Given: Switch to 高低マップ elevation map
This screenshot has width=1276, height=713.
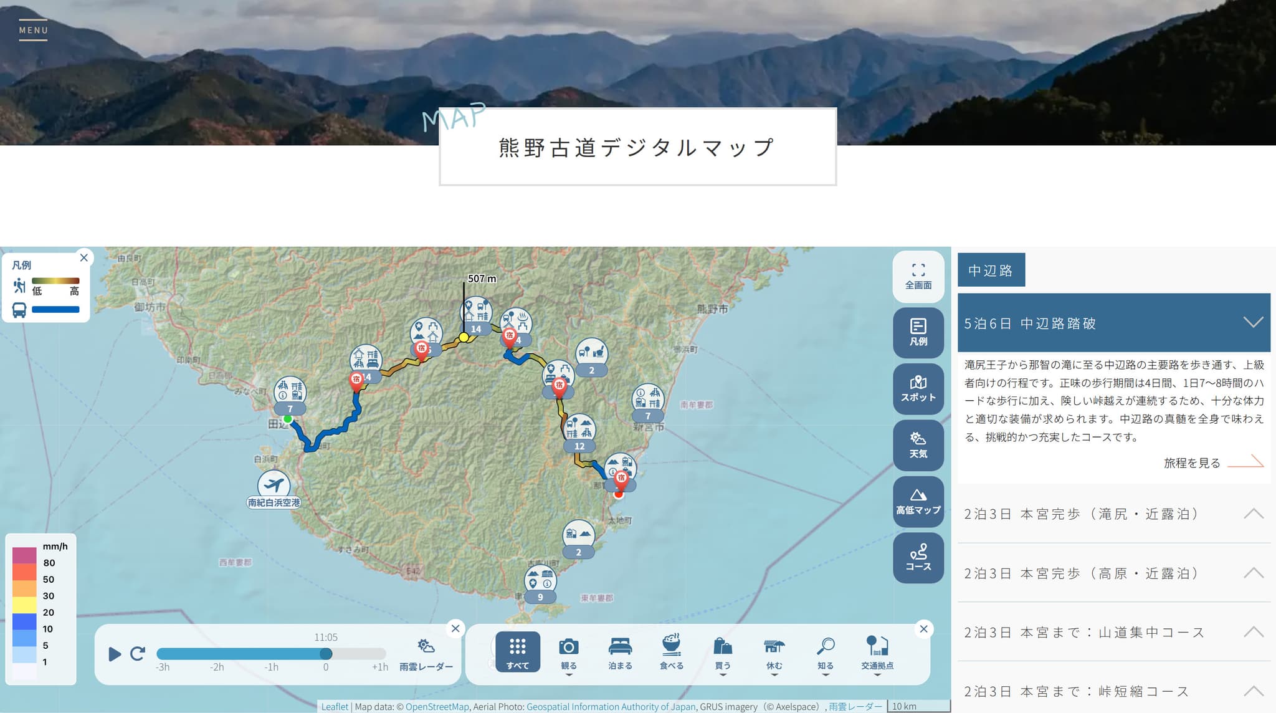Looking at the screenshot, I should tap(918, 501).
